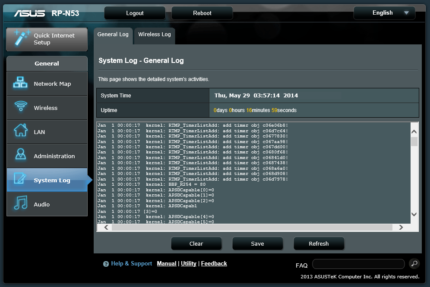Viewport: 430px width, 287px height.
Task: Switch to the Wireless Log tab
Action: [155, 35]
